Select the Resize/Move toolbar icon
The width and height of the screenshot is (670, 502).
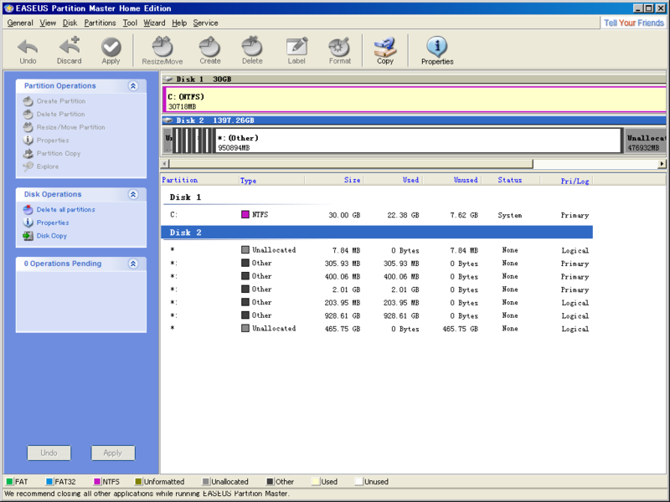click(162, 51)
